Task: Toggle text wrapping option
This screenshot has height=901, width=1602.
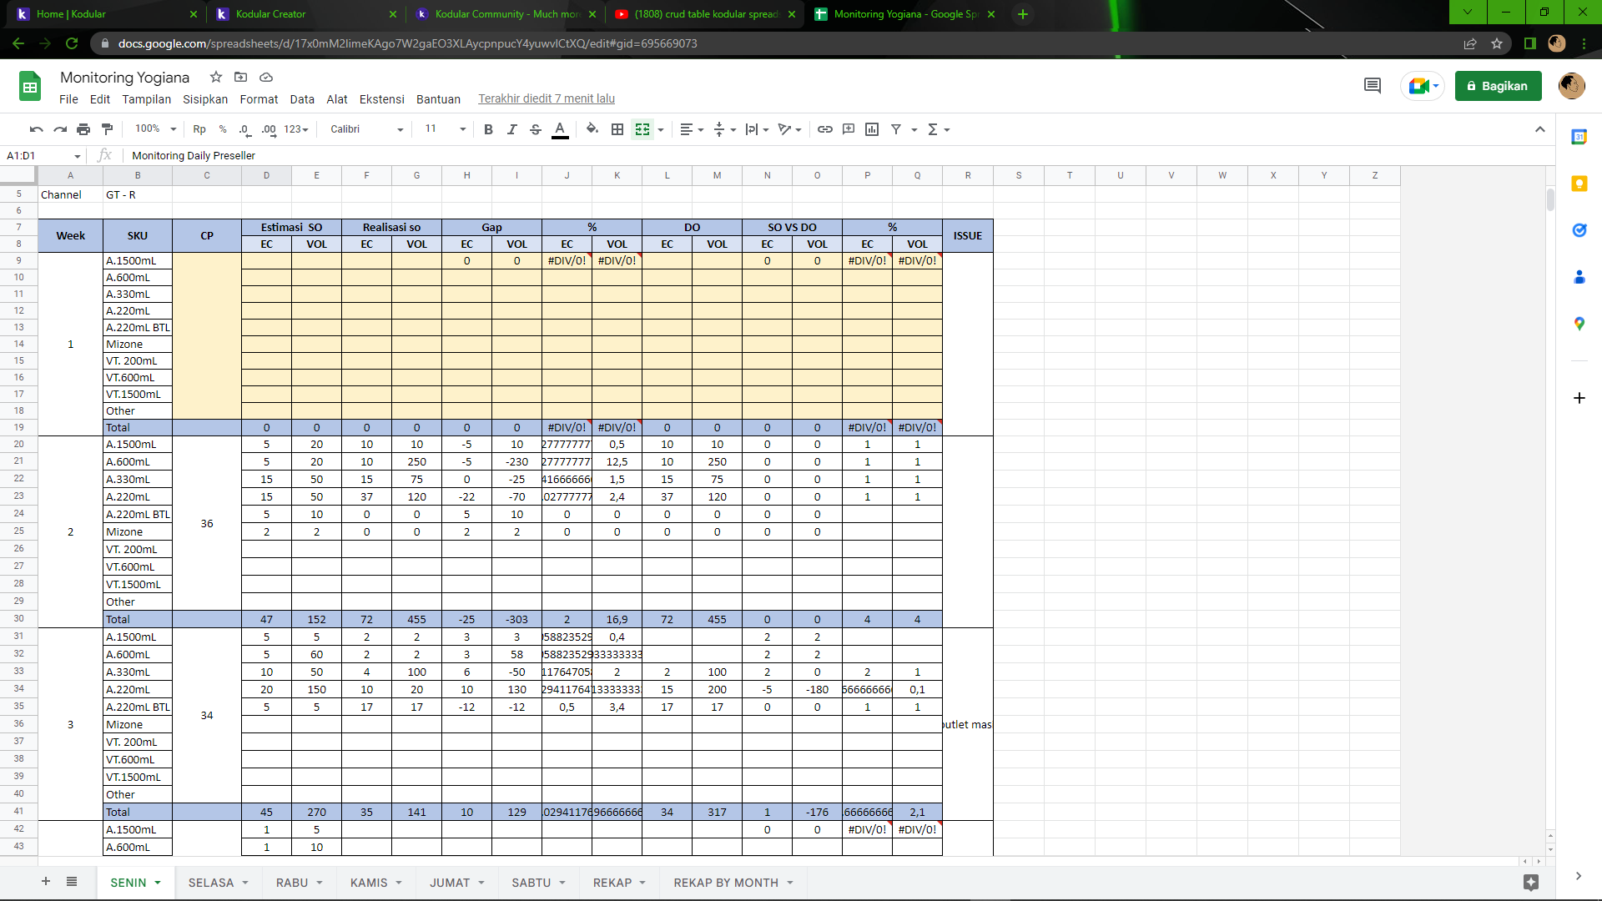Action: (x=753, y=129)
